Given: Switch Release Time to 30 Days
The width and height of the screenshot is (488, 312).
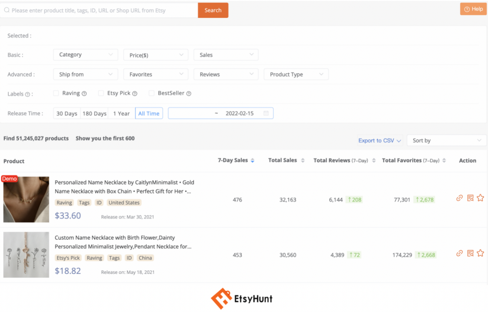Looking at the screenshot, I should (x=66, y=113).
